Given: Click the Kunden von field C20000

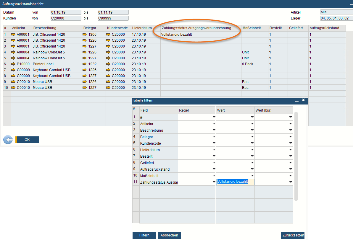Looking at the screenshot, I should [66, 18].
